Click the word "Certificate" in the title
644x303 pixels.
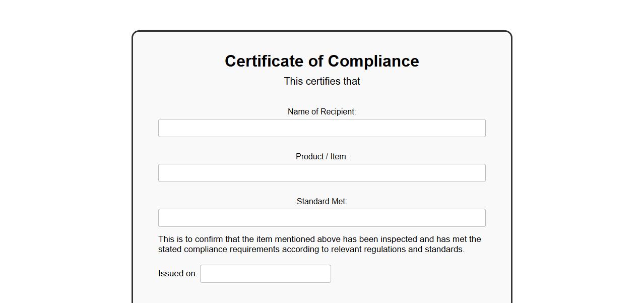(x=264, y=61)
